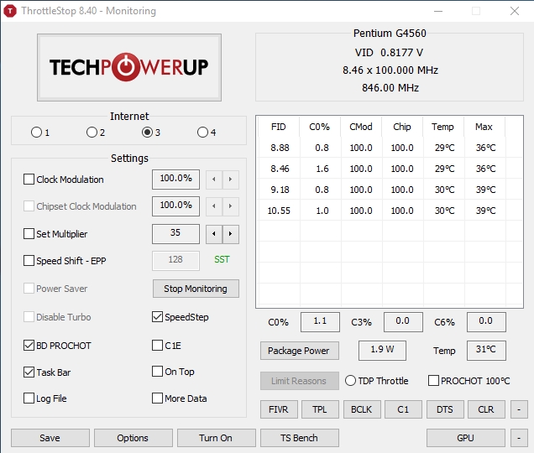This screenshot has height=453, width=534.
Task: Click the minus button next to CLR
Action: coord(519,409)
